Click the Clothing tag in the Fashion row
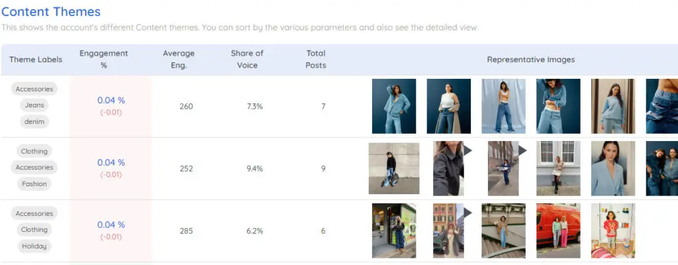The image size is (678, 265). pos(34,151)
